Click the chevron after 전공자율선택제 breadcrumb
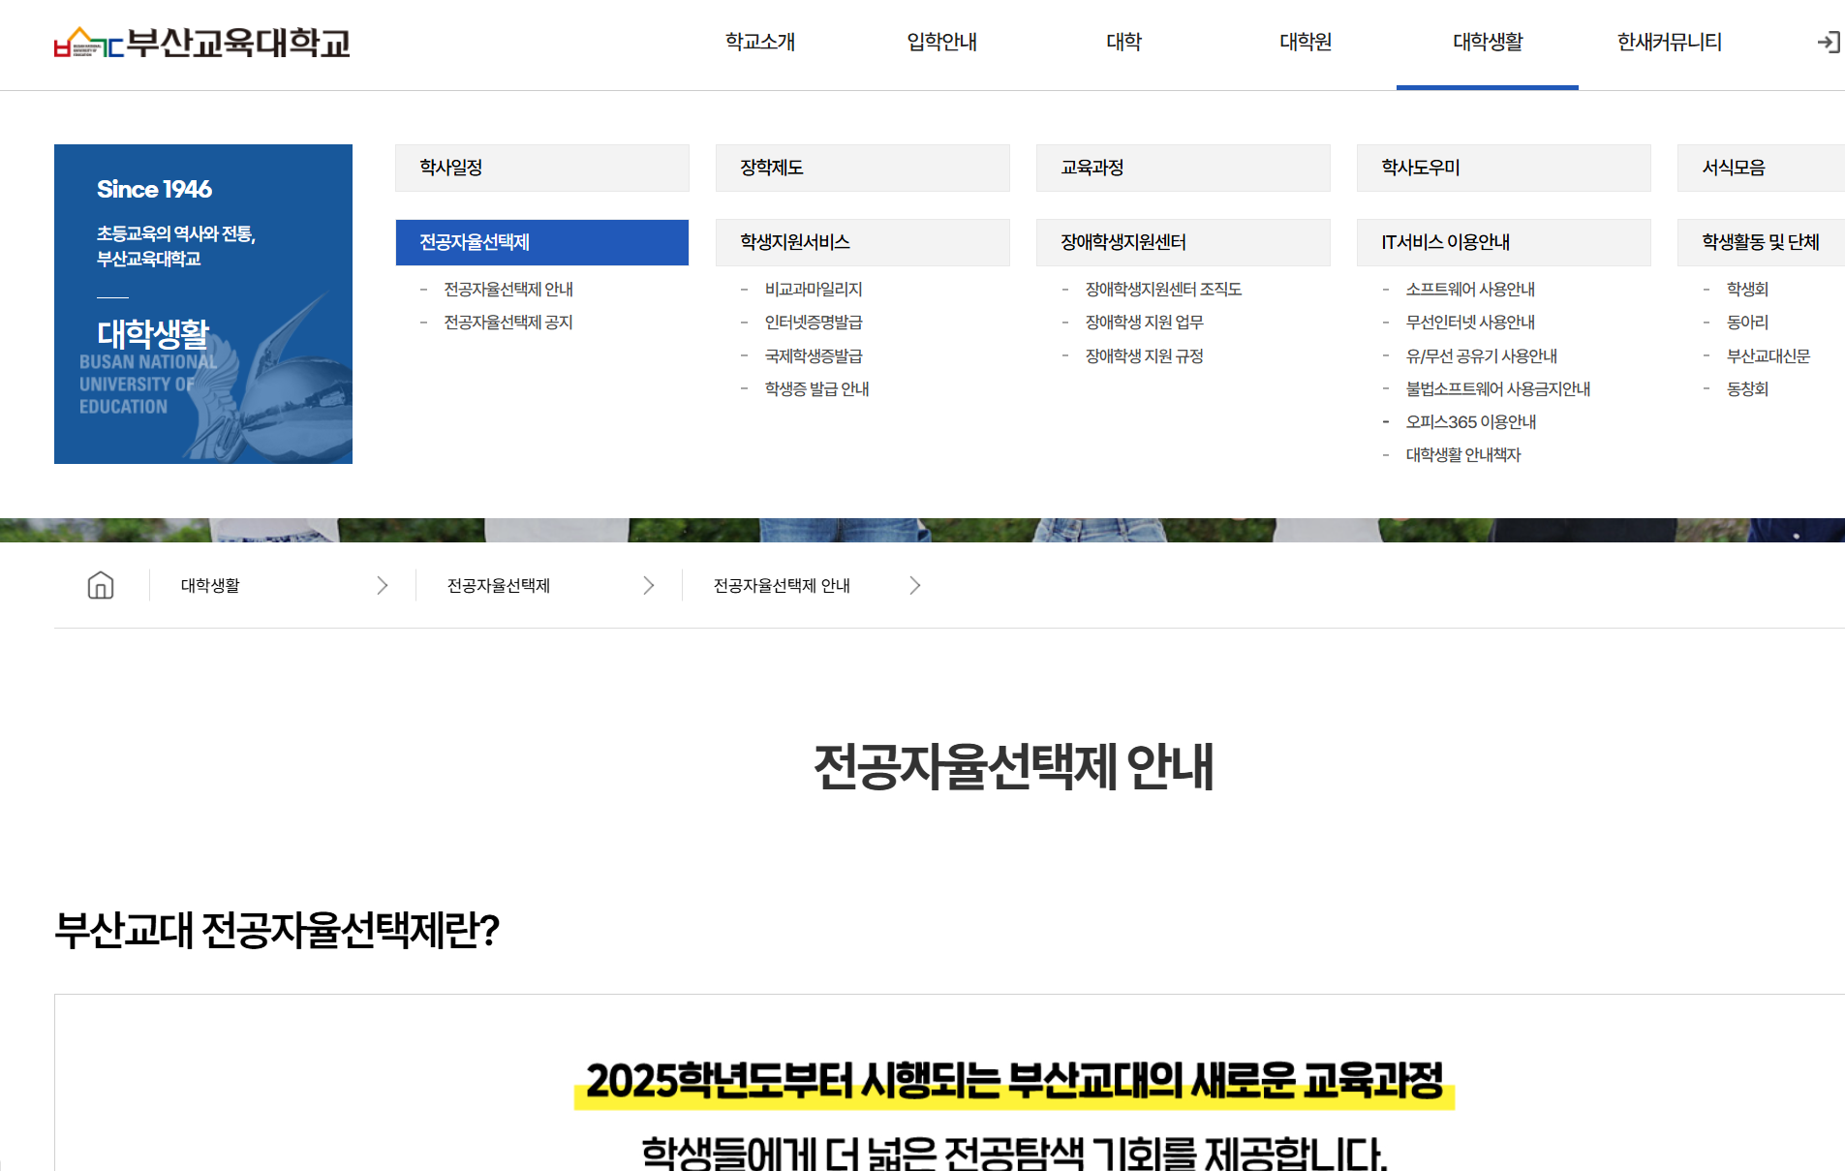This screenshot has width=1845, height=1171. (x=649, y=585)
